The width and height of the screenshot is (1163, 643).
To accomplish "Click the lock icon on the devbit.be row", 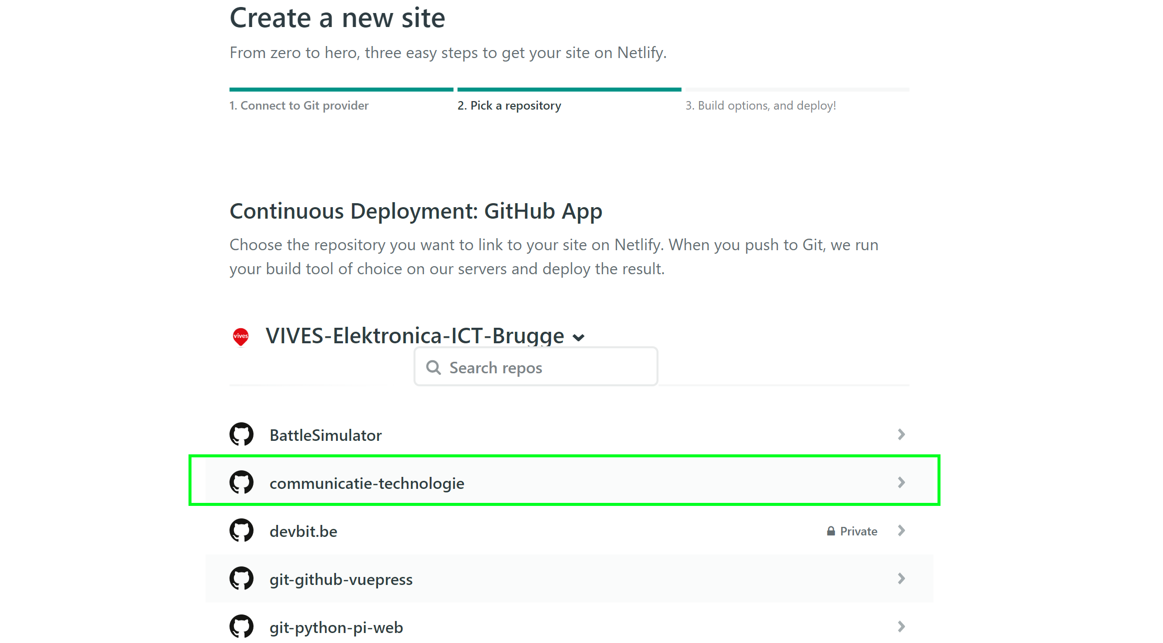I will [x=830, y=531].
